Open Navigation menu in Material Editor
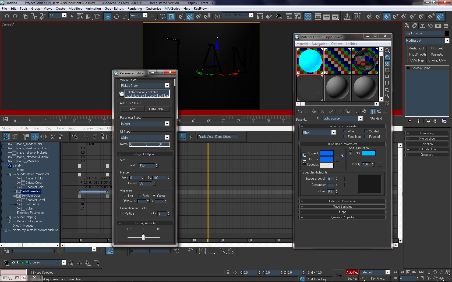452x282 pixels. pyautogui.click(x=320, y=44)
